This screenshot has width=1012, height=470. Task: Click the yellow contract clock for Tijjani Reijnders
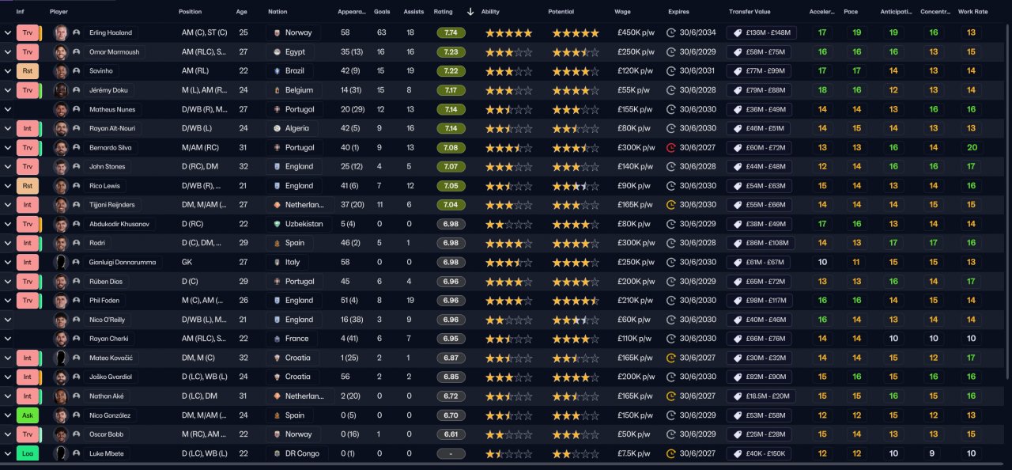(671, 205)
